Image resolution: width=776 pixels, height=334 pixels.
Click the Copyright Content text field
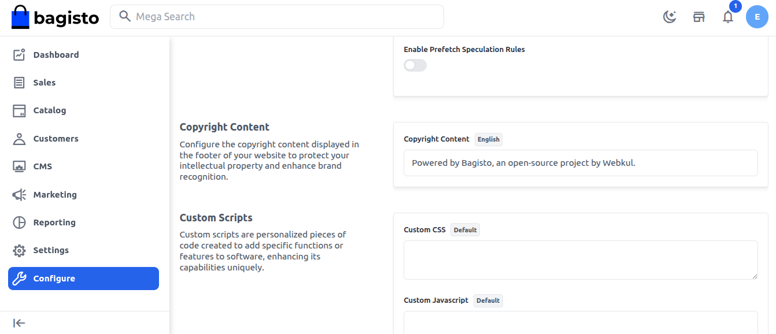click(580, 163)
